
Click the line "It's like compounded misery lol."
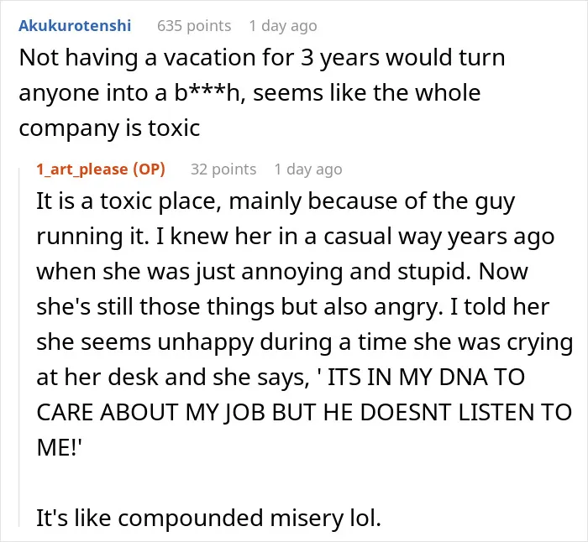(x=208, y=519)
